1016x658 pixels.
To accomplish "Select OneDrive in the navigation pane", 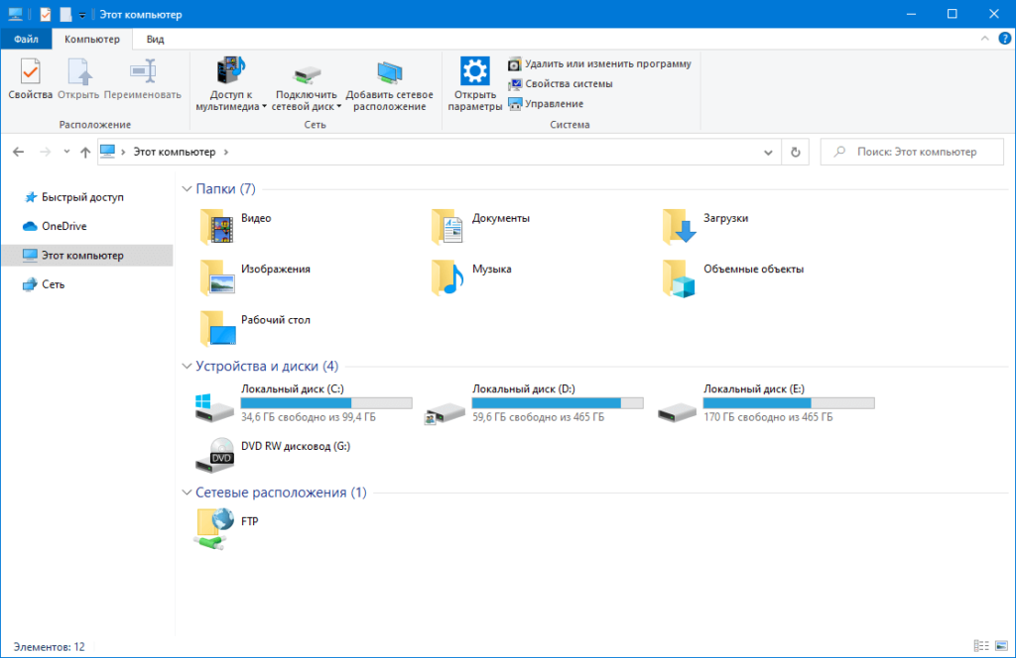I will point(63,226).
